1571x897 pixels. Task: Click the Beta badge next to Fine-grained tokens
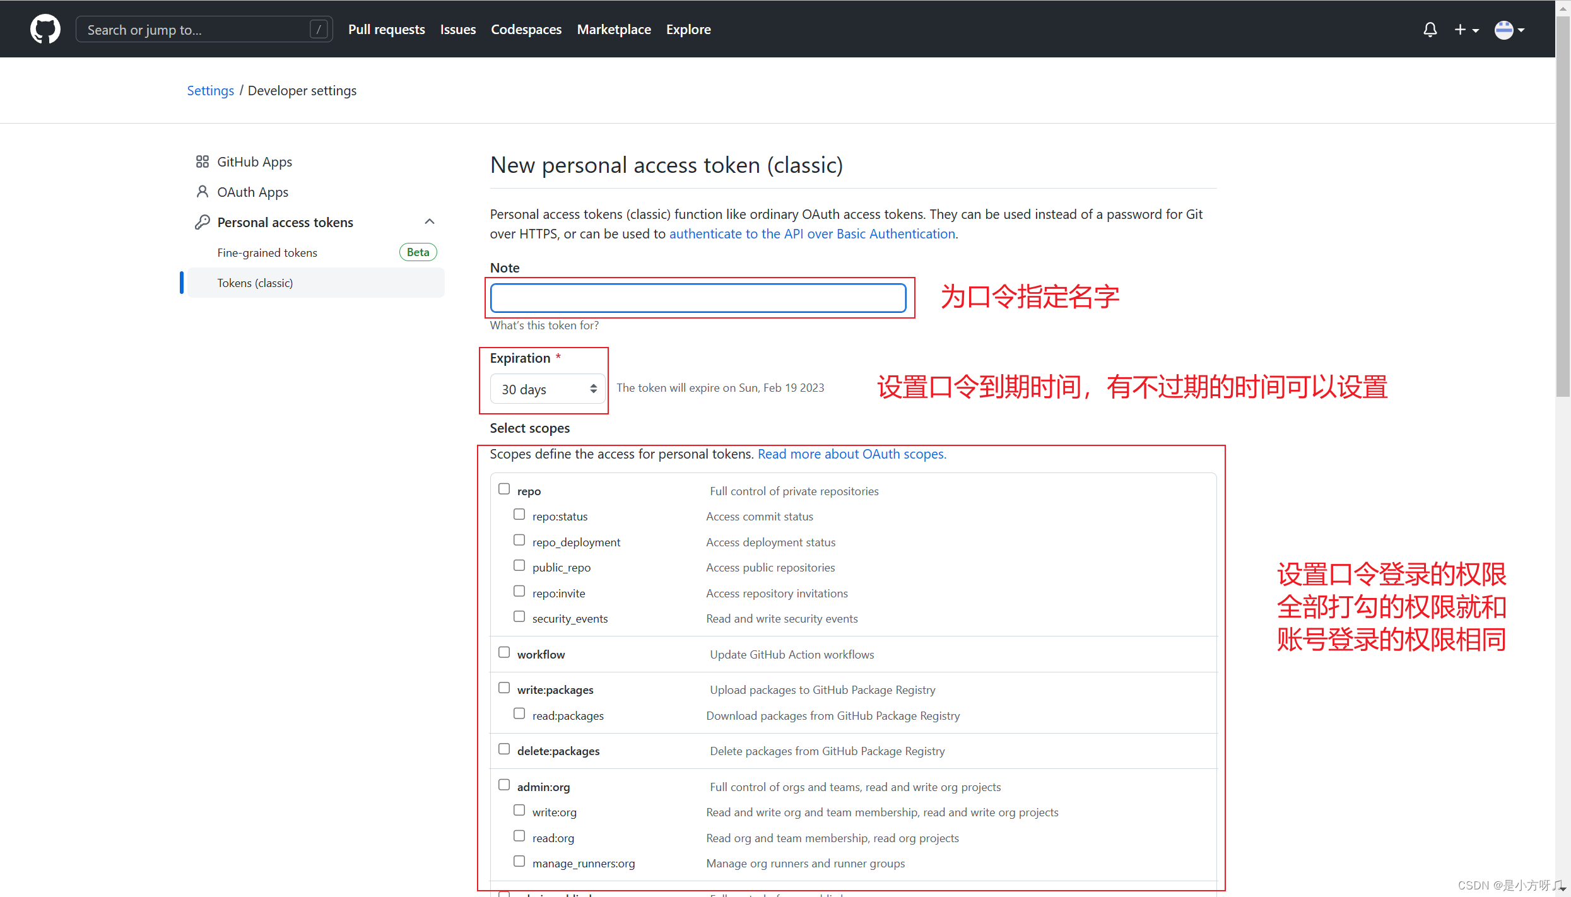(x=418, y=252)
